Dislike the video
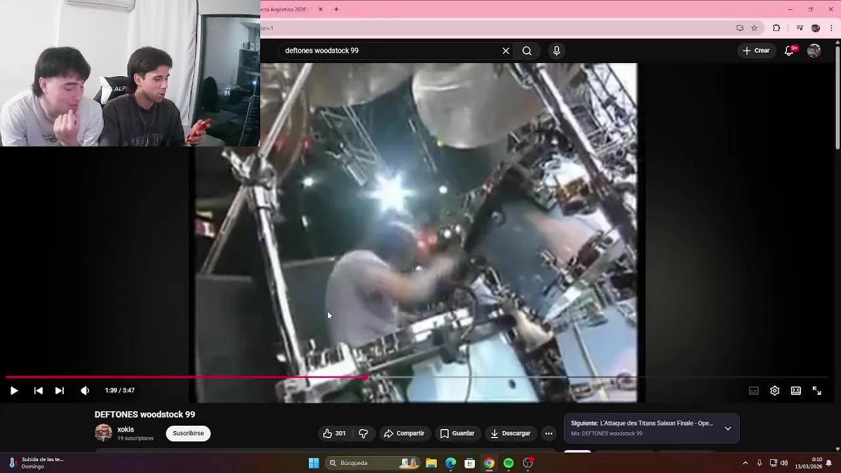Image resolution: width=841 pixels, height=473 pixels. coord(363,434)
